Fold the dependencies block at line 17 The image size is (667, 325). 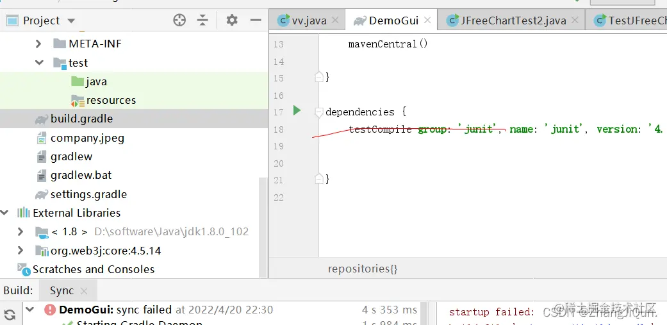318,112
